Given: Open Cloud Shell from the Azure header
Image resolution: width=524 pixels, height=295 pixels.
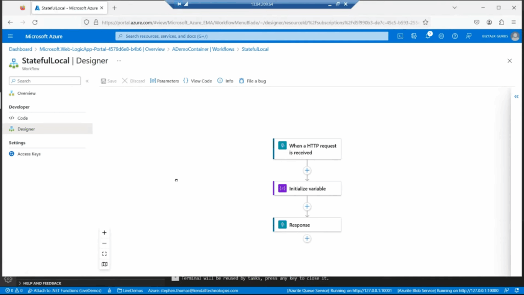Looking at the screenshot, I should 400,36.
